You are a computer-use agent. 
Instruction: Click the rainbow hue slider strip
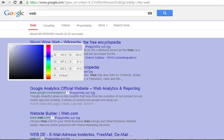tap(48, 62)
